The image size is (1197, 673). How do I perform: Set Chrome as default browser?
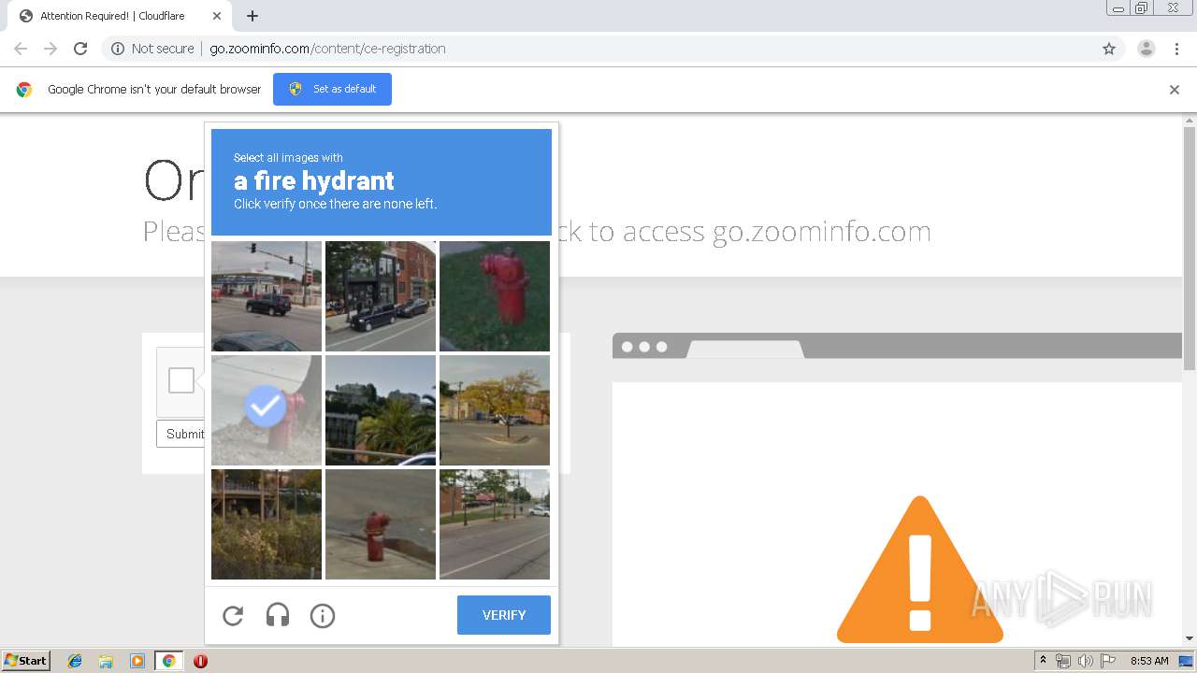coord(332,89)
